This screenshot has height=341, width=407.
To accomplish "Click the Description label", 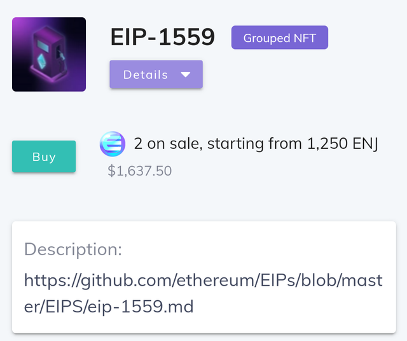I will coord(73,249).
